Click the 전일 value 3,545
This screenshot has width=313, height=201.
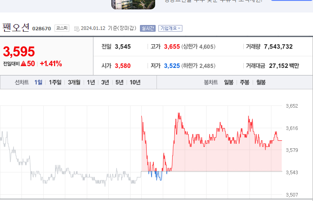[123, 46]
